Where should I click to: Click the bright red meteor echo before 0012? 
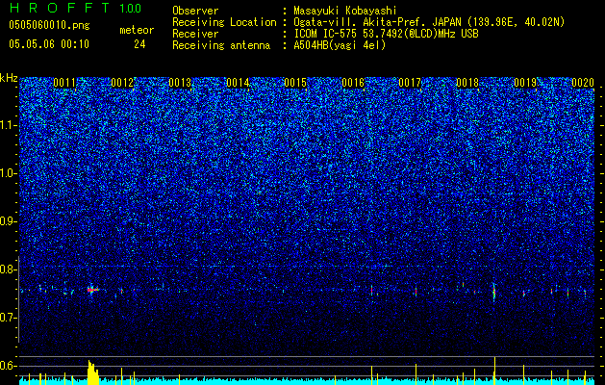(x=92, y=290)
